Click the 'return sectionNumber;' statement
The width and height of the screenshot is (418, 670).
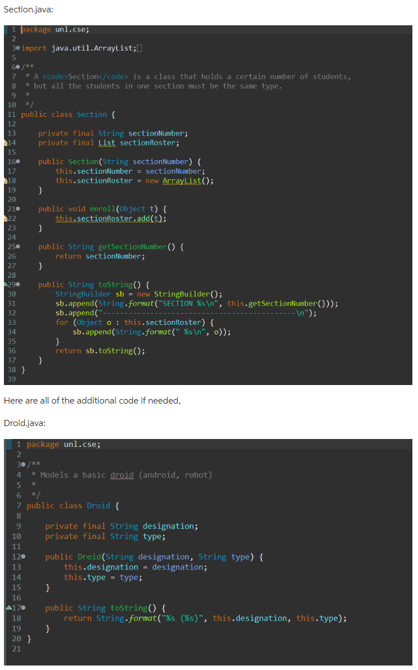(x=100, y=256)
